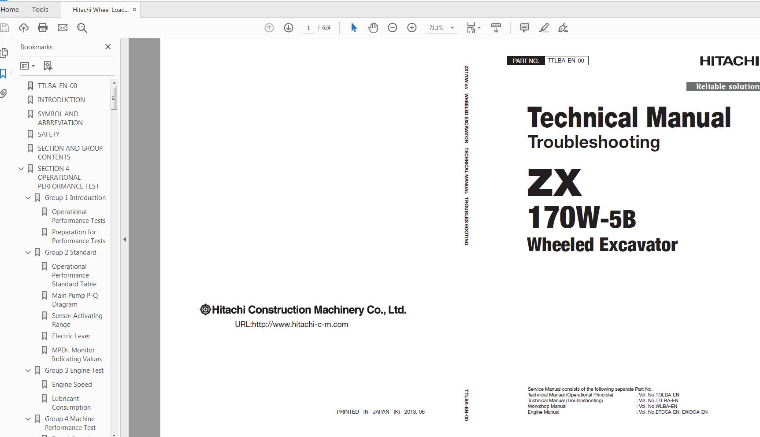Enable sticky note comment tool
This screenshot has height=437, width=760.
pyautogui.click(x=524, y=27)
